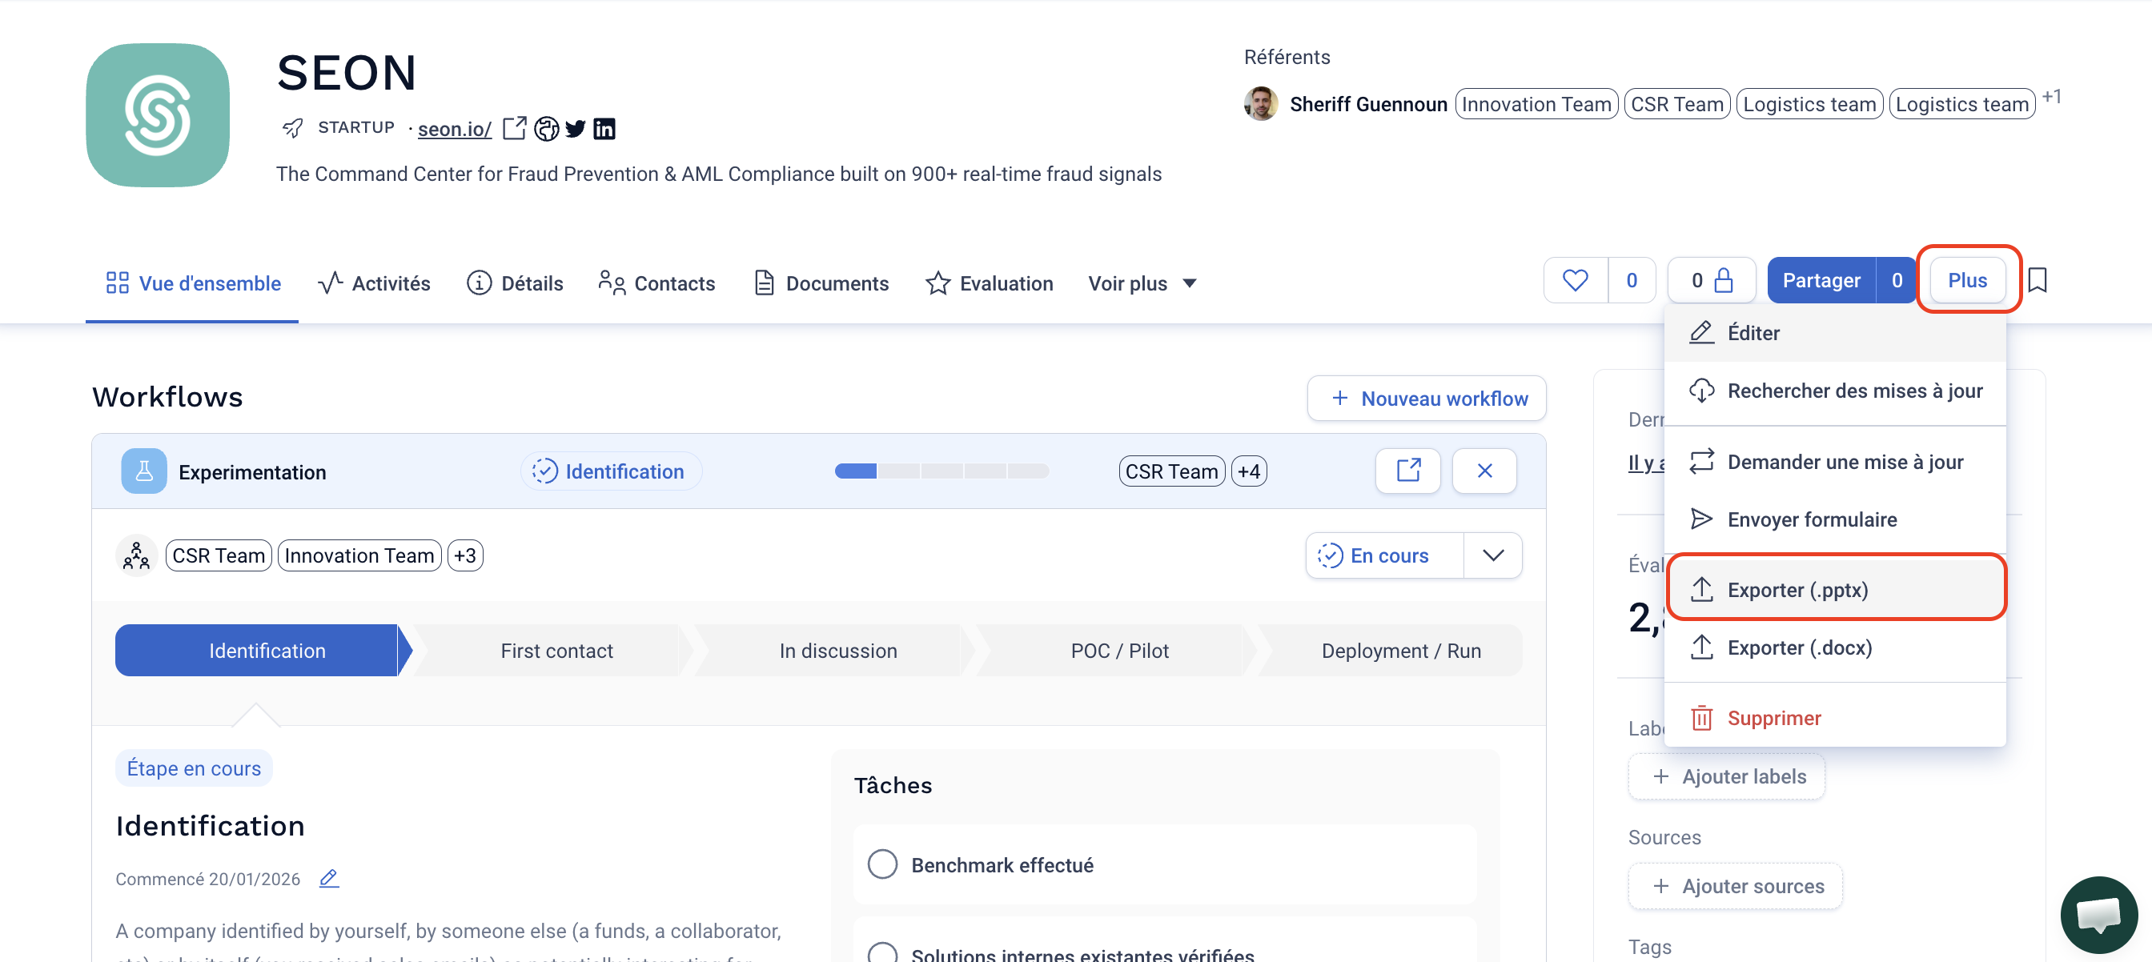Select the First contact stage
Screen dimensions: 2152x962
(x=556, y=651)
